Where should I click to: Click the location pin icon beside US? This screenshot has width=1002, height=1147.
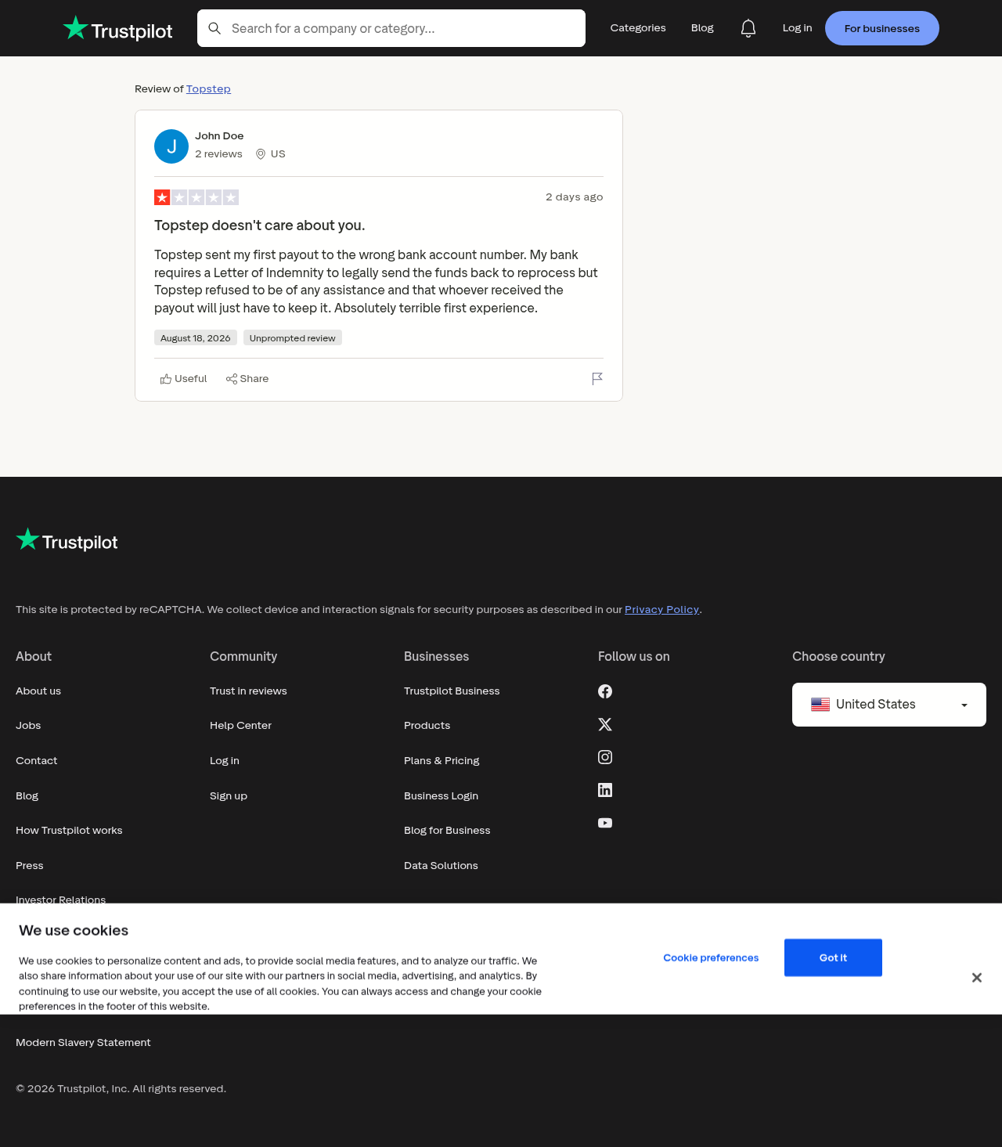(261, 154)
